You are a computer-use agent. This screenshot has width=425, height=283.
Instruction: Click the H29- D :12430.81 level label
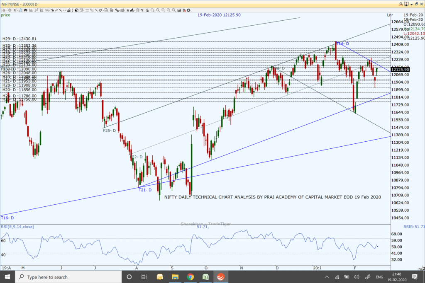point(19,39)
